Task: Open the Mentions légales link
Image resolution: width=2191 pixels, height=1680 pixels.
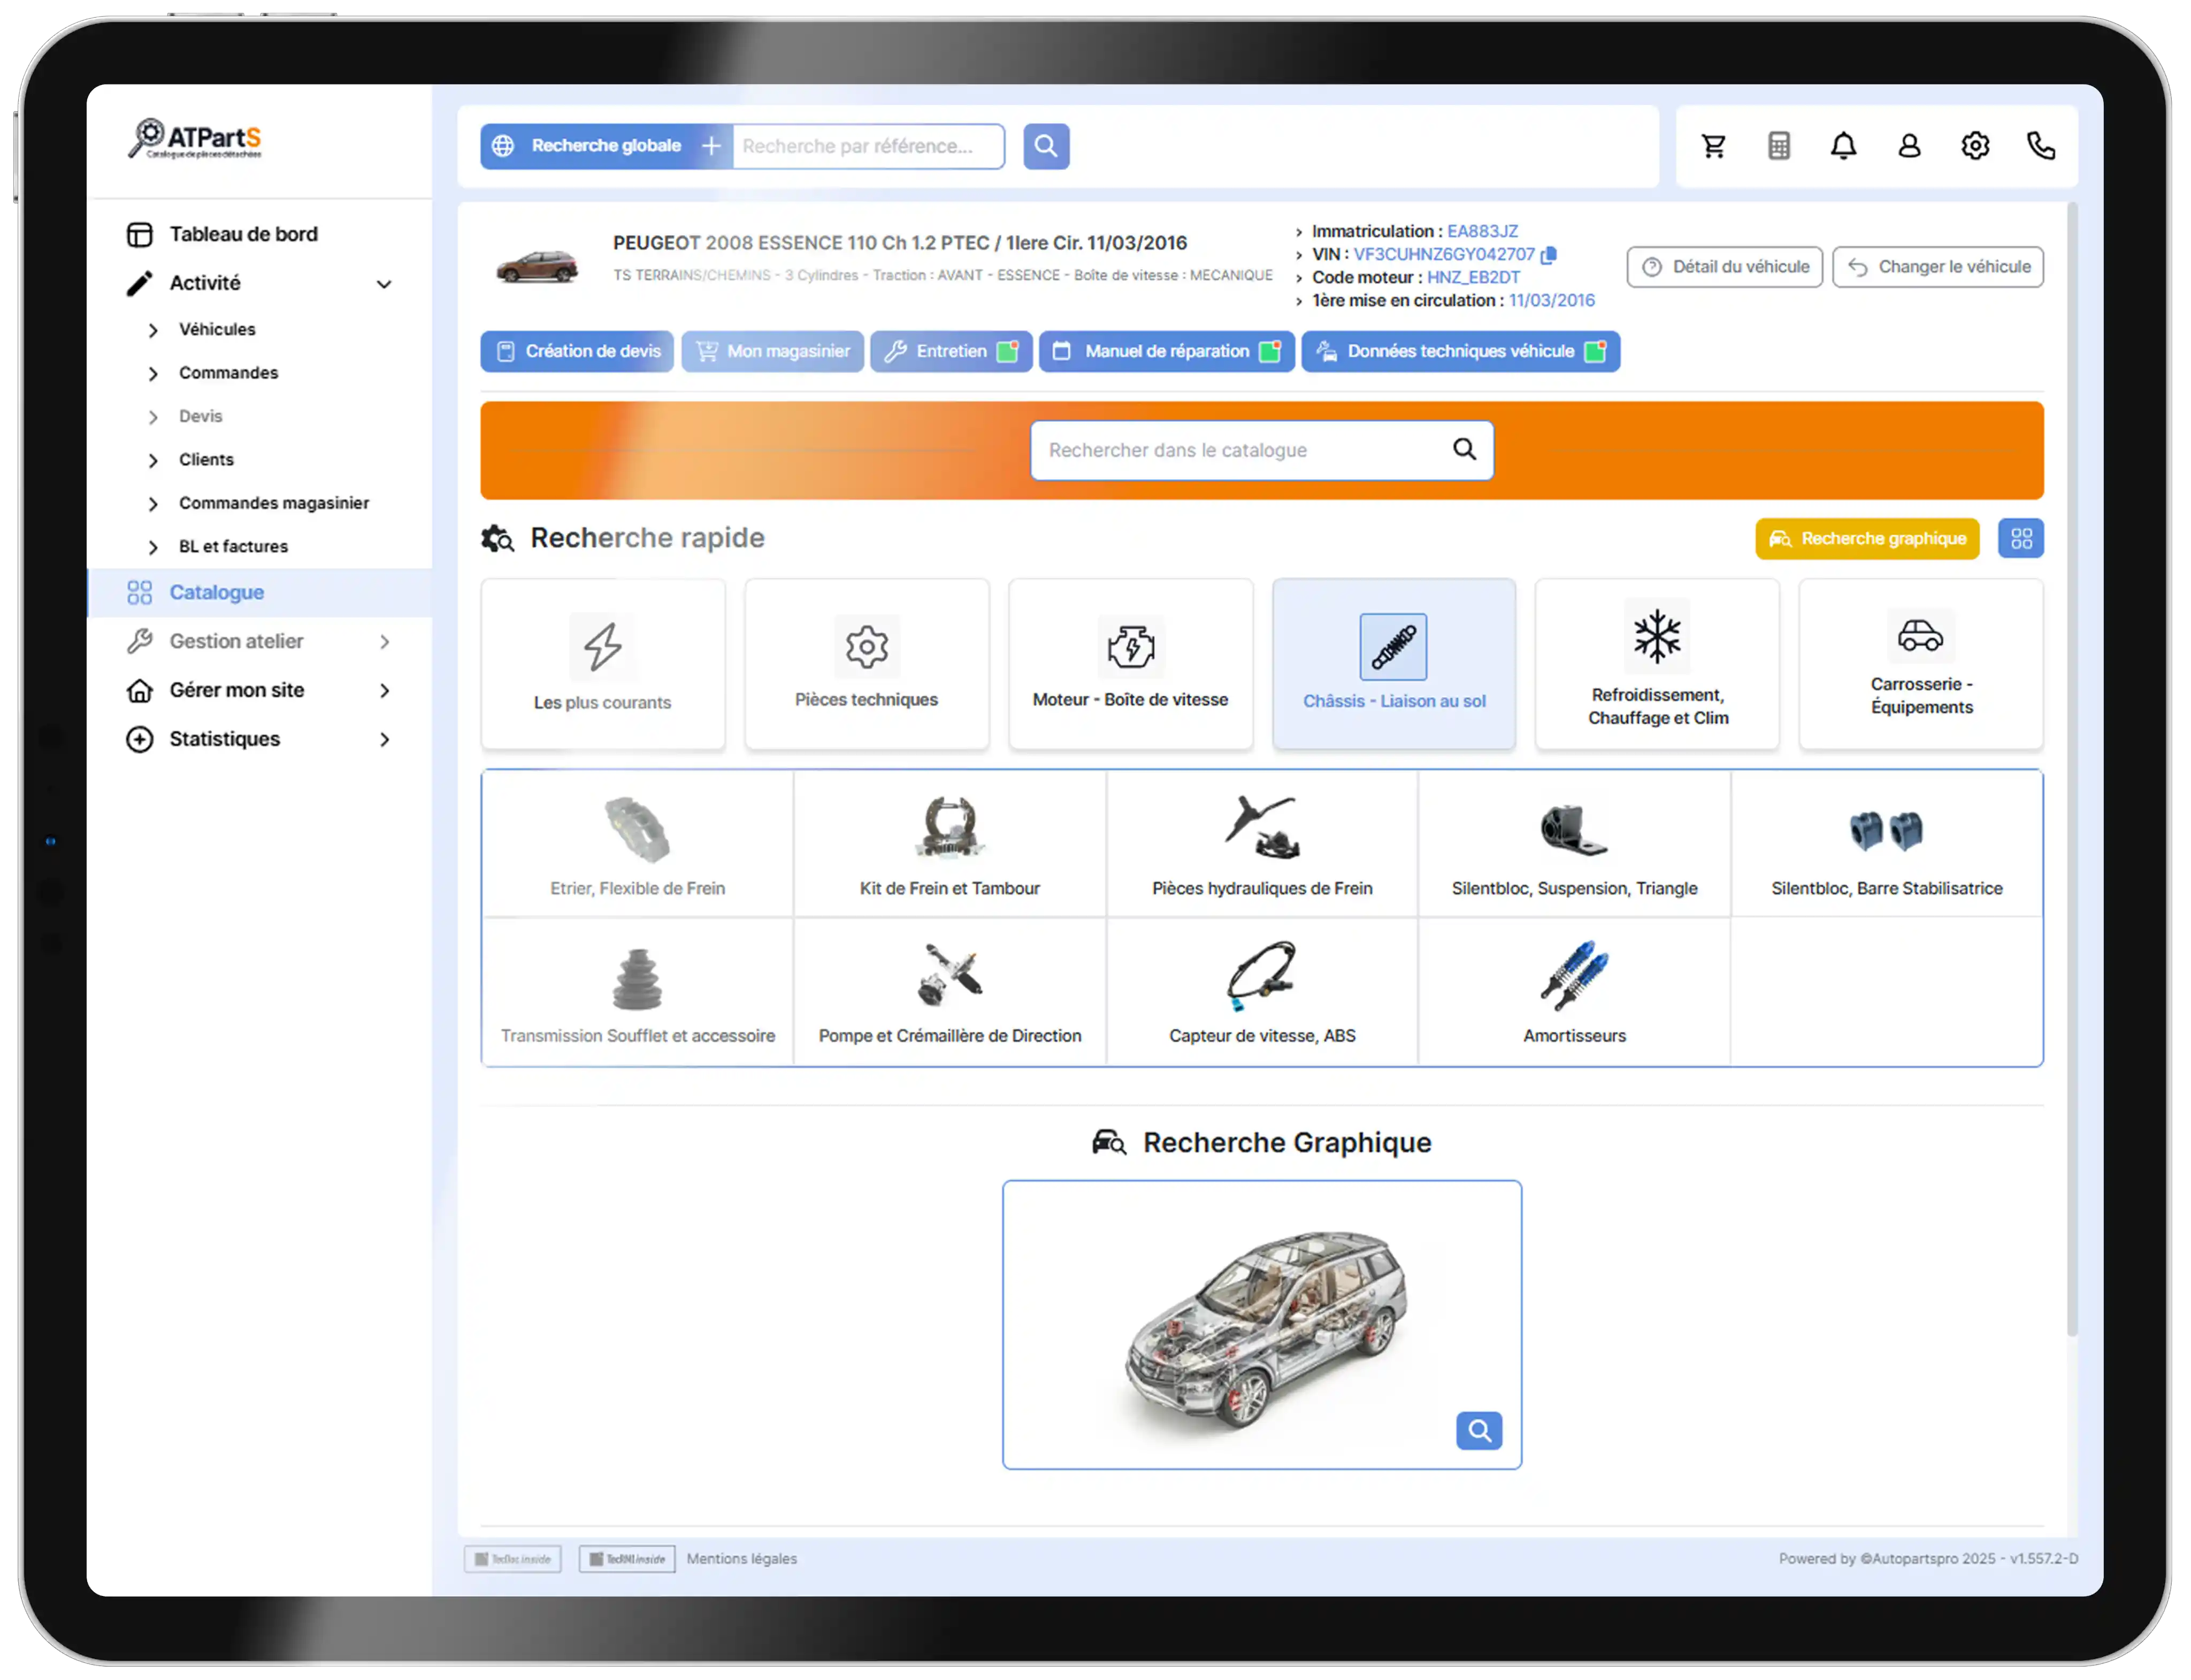Action: pyautogui.click(x=742, y=1559)
